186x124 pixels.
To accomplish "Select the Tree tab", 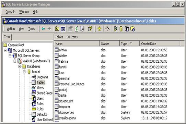I will click(x=7, y=37).
